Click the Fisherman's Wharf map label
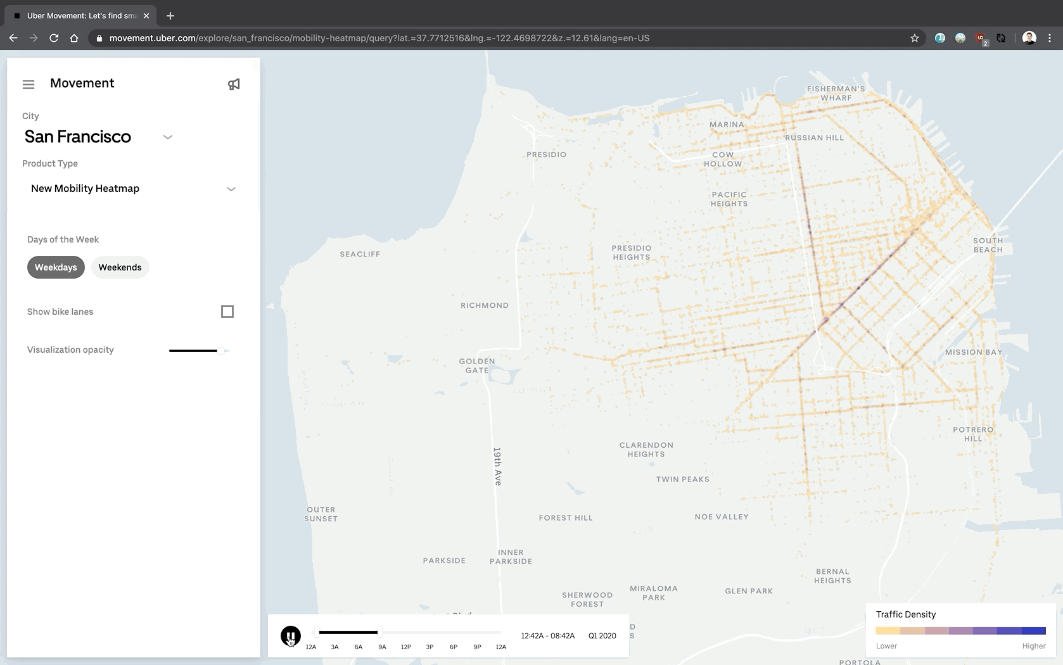This screenshot has height=665, width=1063. point(836,93)
